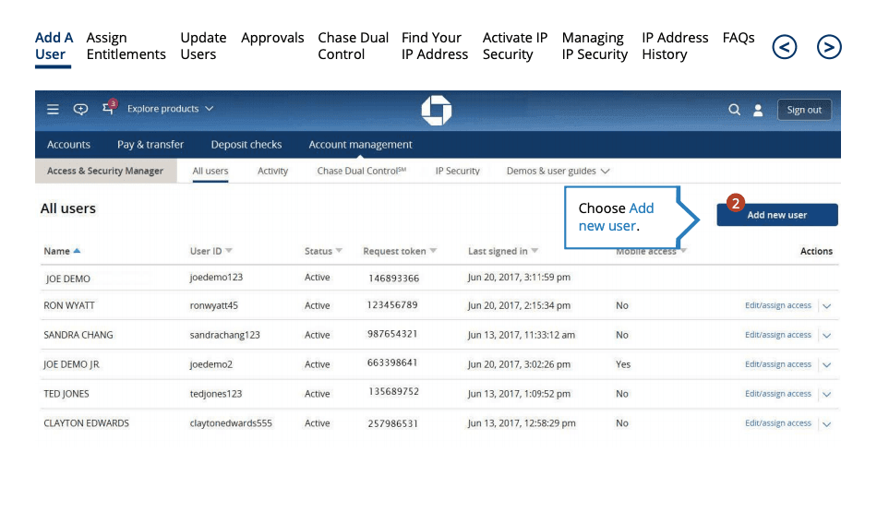The image size is (877, 511).
Task: Open Account management menu
Action: 360,144
